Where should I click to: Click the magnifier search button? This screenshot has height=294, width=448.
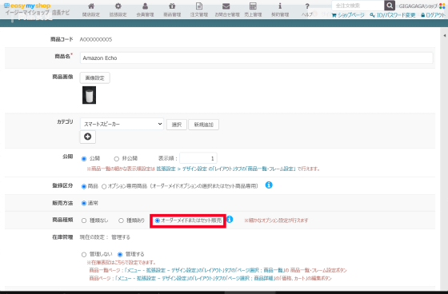coord(390,6)
